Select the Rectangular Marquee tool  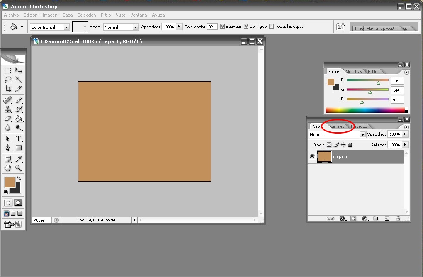[x=8, y=70]
